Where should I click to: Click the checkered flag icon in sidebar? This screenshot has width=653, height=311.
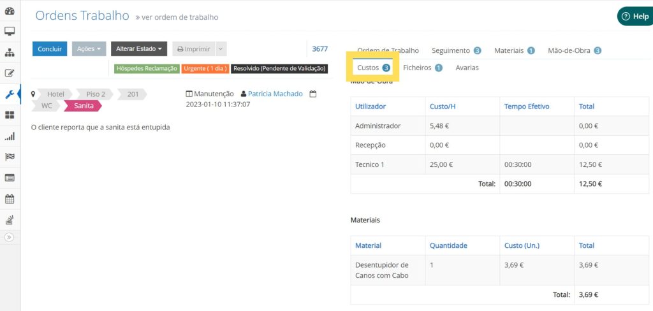tap(10, 157)
